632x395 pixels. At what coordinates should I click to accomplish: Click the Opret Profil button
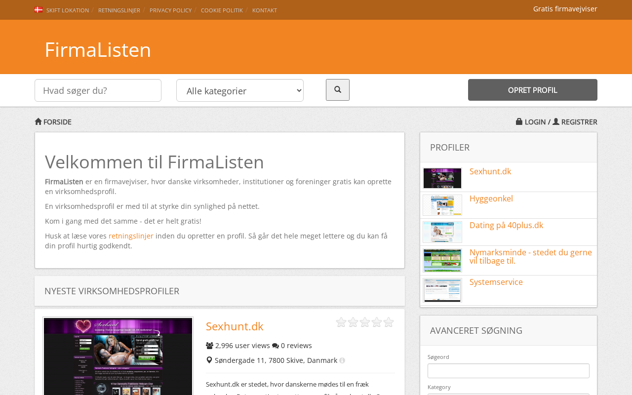(533, 90)
